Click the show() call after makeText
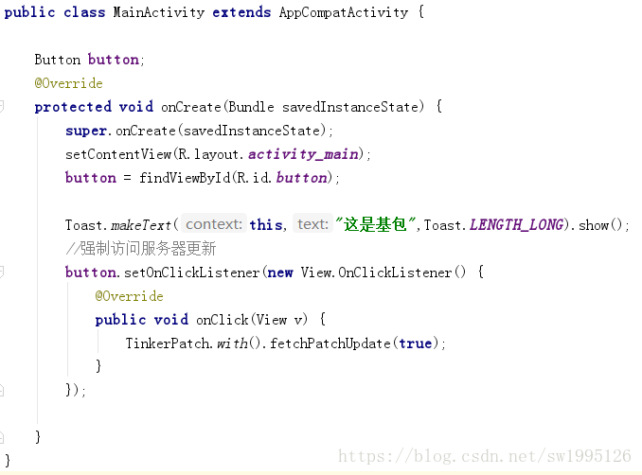 (x=600, y=225)
